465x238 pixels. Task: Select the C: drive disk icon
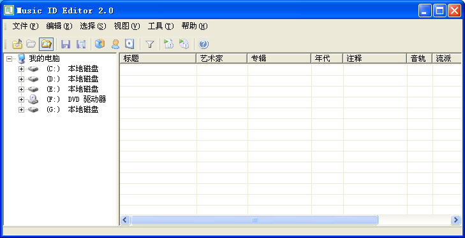[33, 69]
